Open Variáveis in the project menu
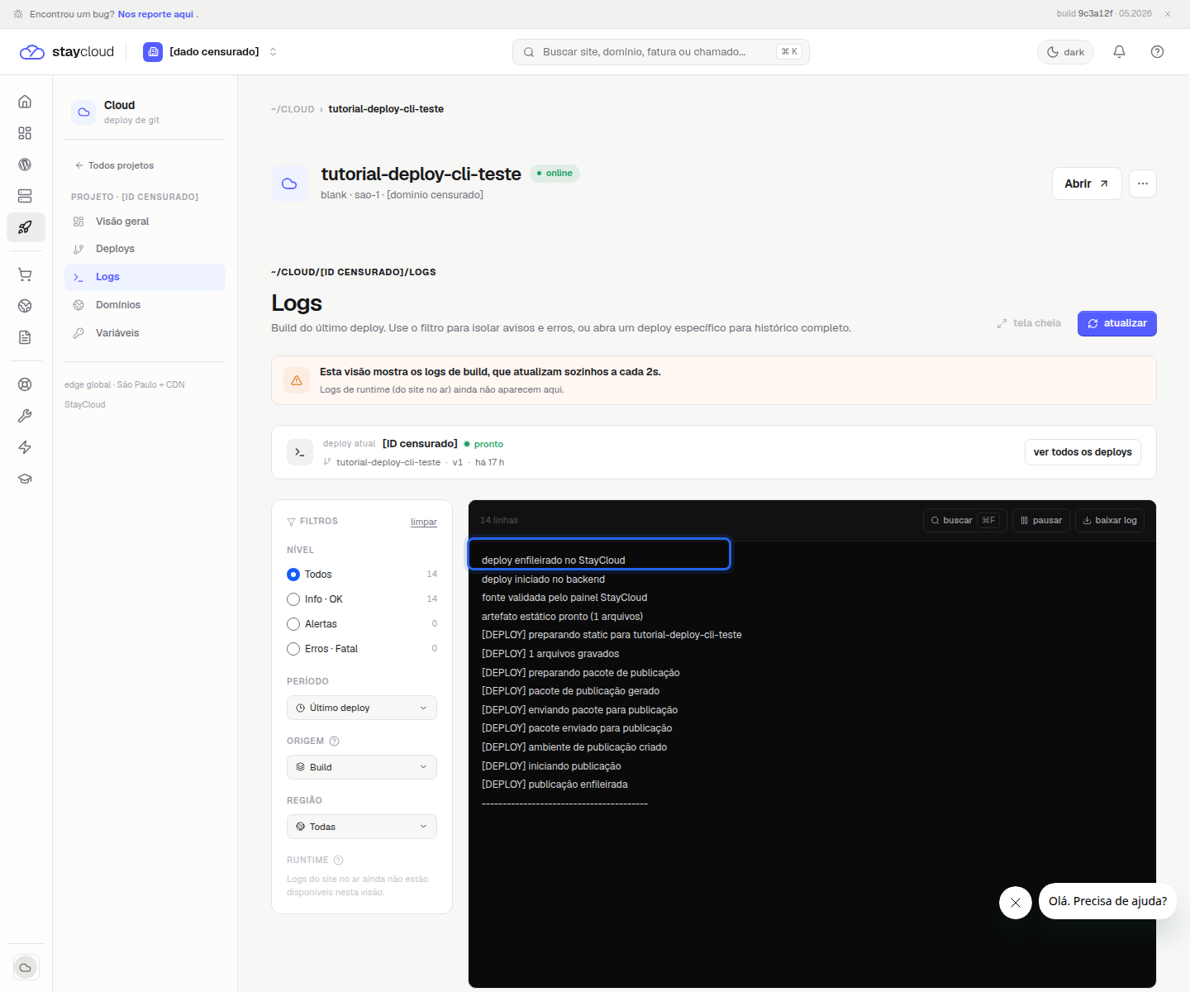Image resolution: width=1190 pixels, height=992 pixels. (x=145, y=333)
